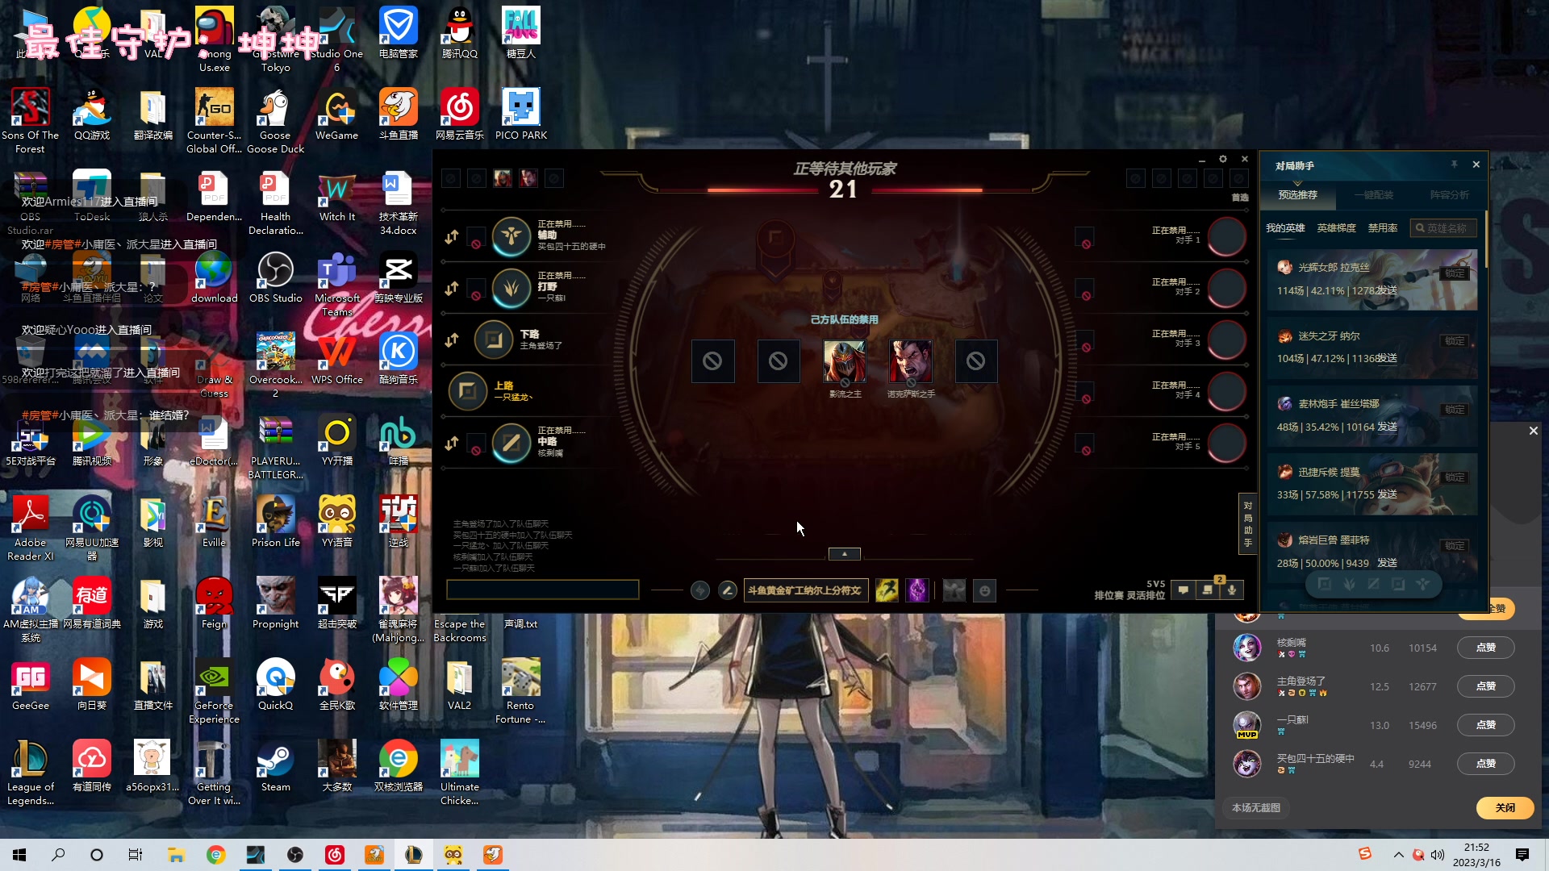1549x871 pixels.
Task: Expand the upward arrow panel handle
Action: pyautogui.click(x=844, y=554)
